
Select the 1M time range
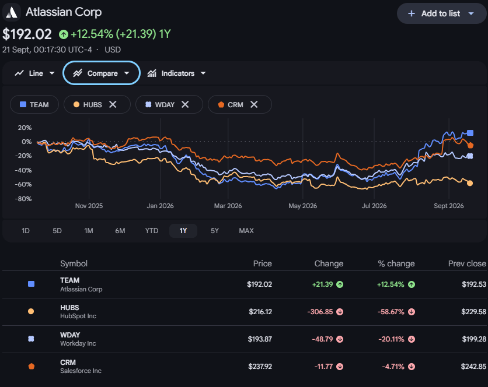(x=89, y=231)
